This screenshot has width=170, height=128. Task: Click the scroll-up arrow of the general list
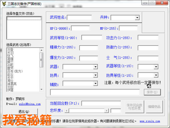pos(41,50)
